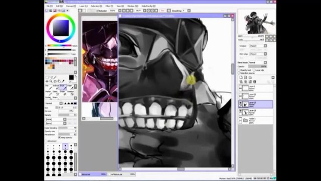Toggle the Selection checkbox in top toolbar
Image resolution: width=321 pixels, height=181 pixels.
(98, 11)
